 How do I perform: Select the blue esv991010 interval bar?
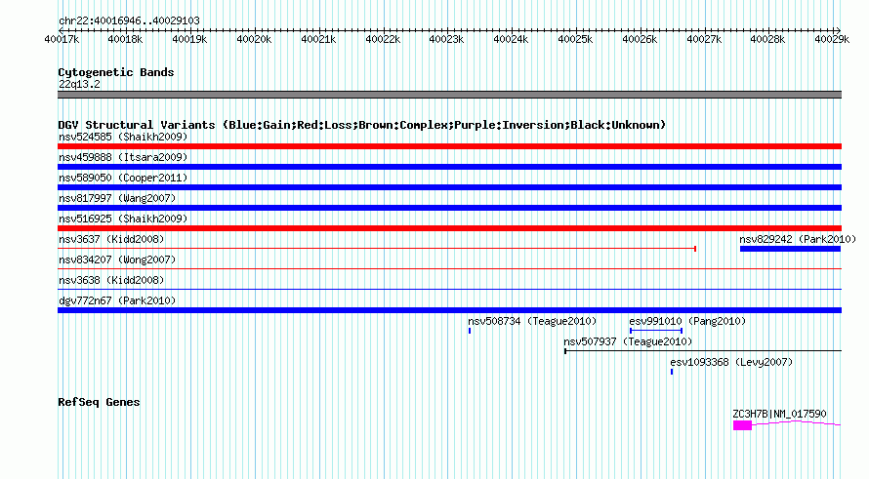(x=656, y=331)
